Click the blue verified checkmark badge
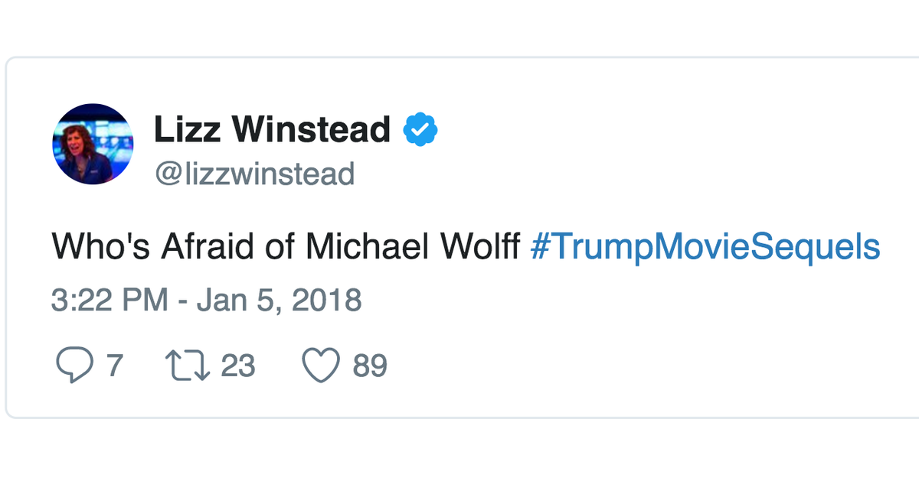Screen dimensions: 919x481 tap(420, 129)
